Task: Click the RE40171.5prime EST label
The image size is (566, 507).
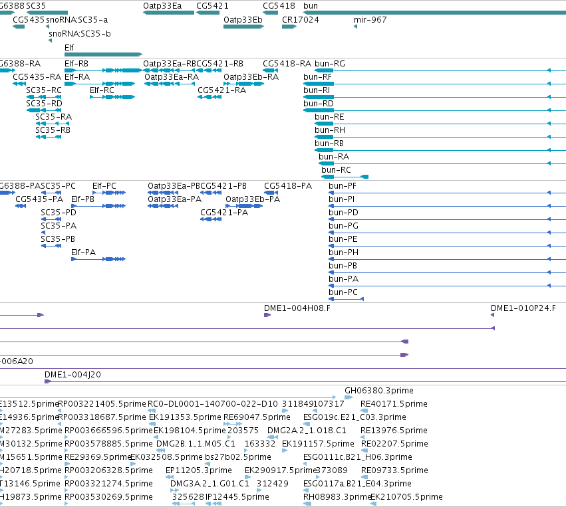Action: pyautogui.click(x=394, y=404)
